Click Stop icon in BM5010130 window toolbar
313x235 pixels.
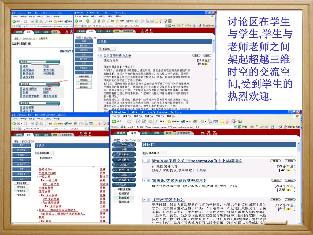point(138,121)
